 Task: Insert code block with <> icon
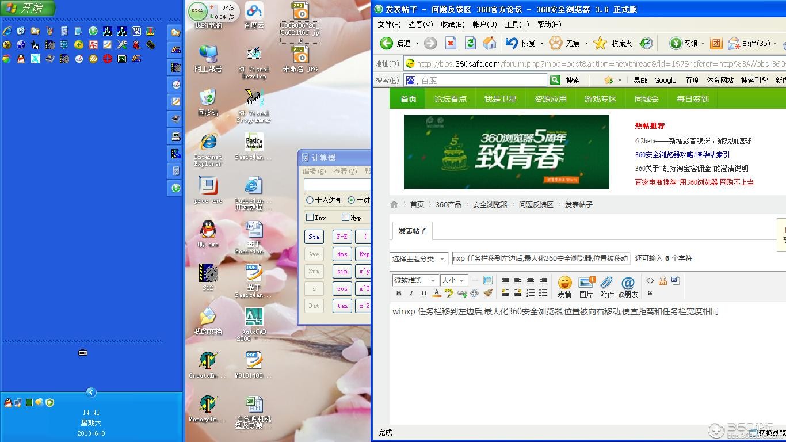[x=650, y=280]
